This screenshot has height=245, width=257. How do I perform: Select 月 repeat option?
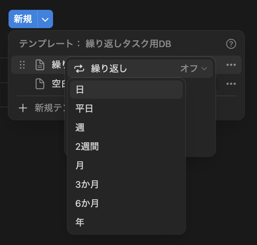click(126, 165)
